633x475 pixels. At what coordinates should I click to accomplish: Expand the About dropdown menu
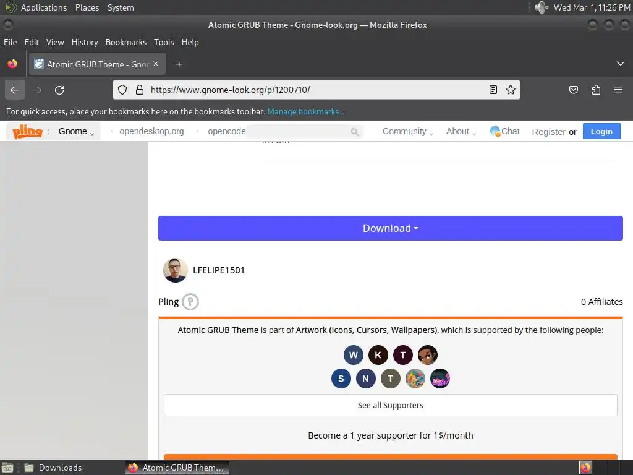(461, 131)
